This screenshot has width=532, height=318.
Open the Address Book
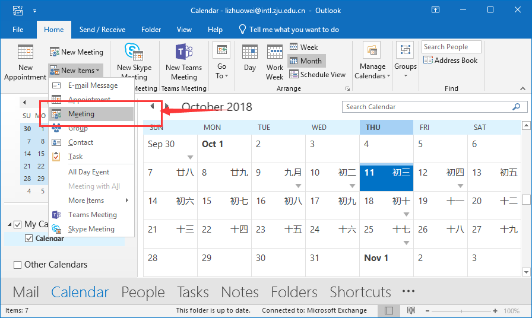coord(450,60)
